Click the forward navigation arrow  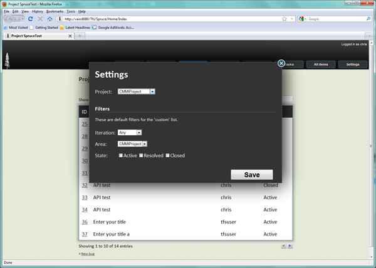(x=17, y=19)
